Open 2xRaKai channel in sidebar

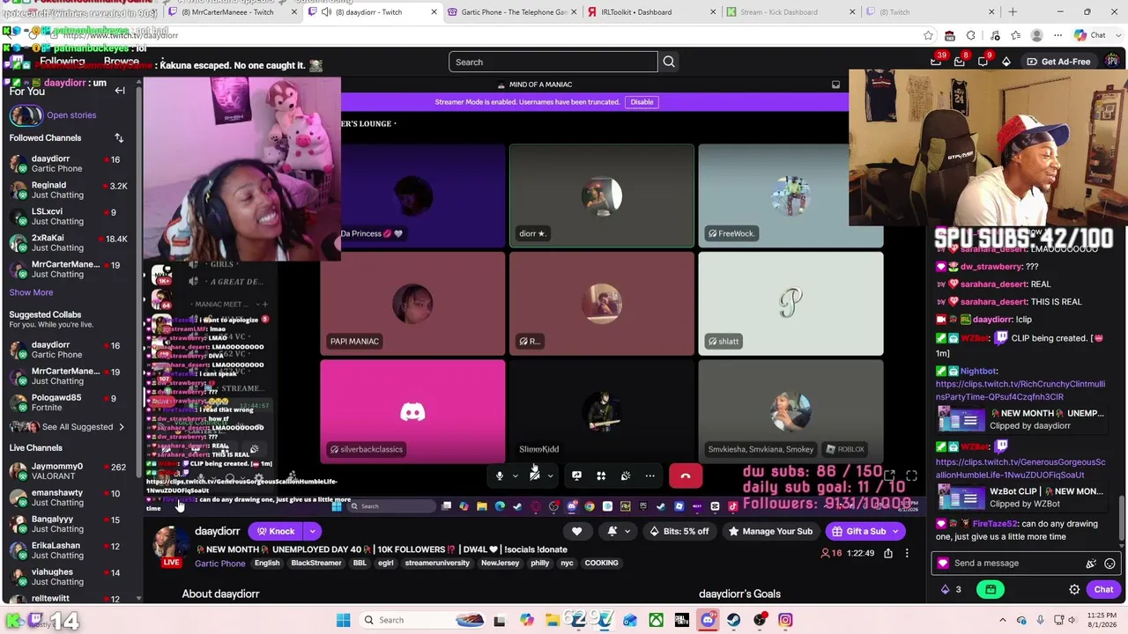coord(68,243)
